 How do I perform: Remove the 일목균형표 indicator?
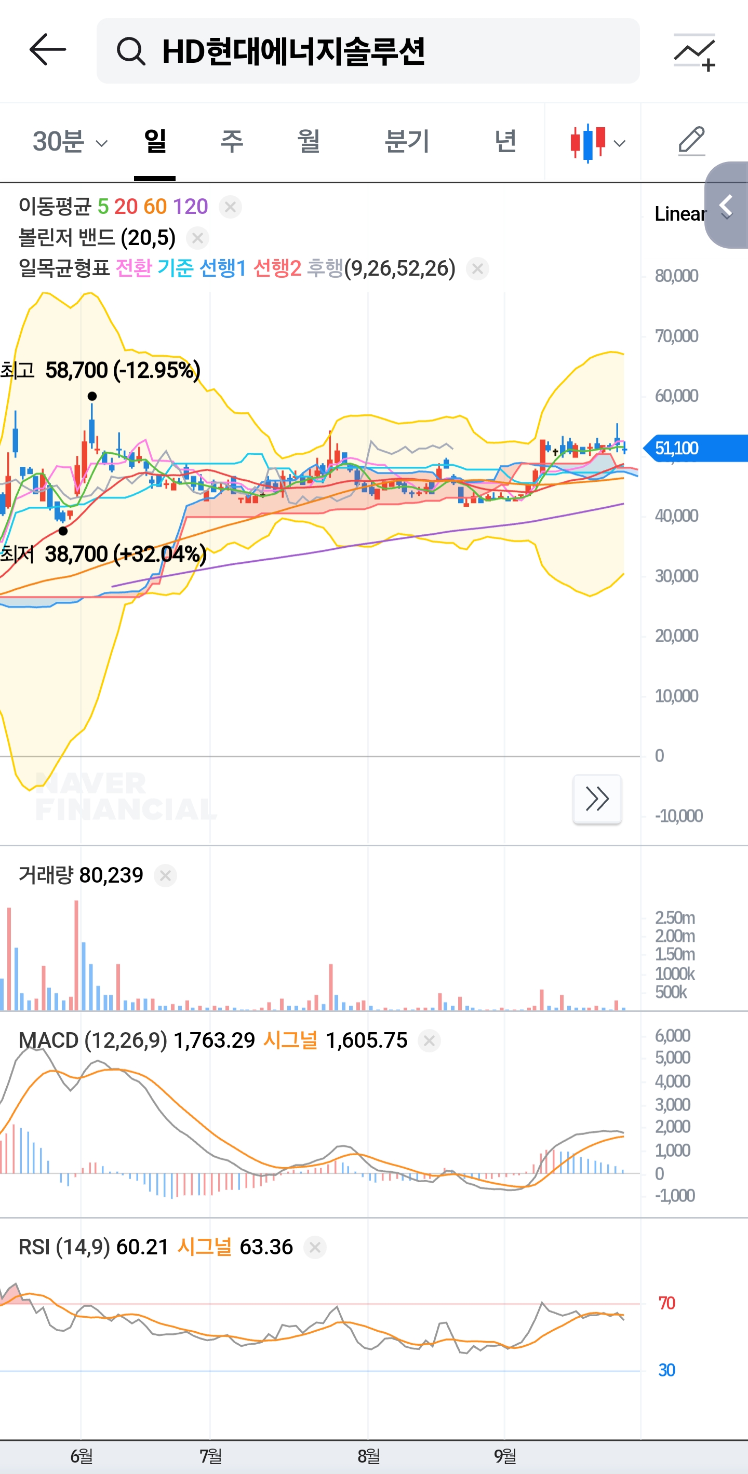tap(477, 268)
